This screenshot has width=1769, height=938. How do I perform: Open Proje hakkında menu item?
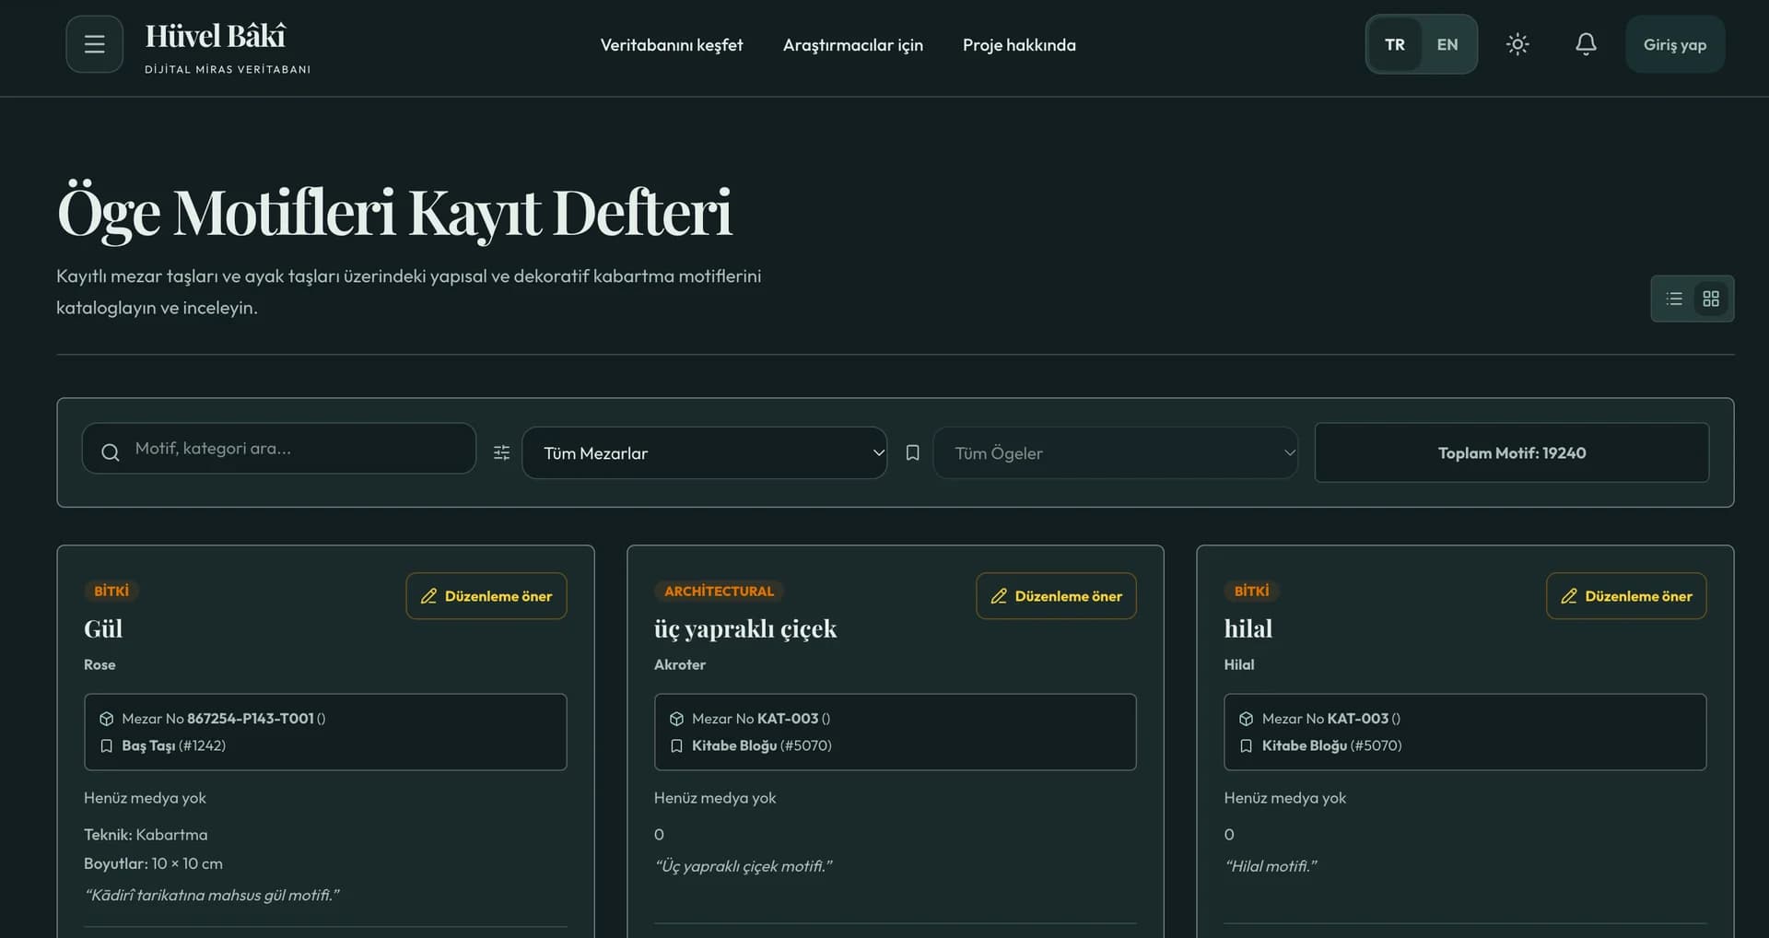click(1019, 44)
